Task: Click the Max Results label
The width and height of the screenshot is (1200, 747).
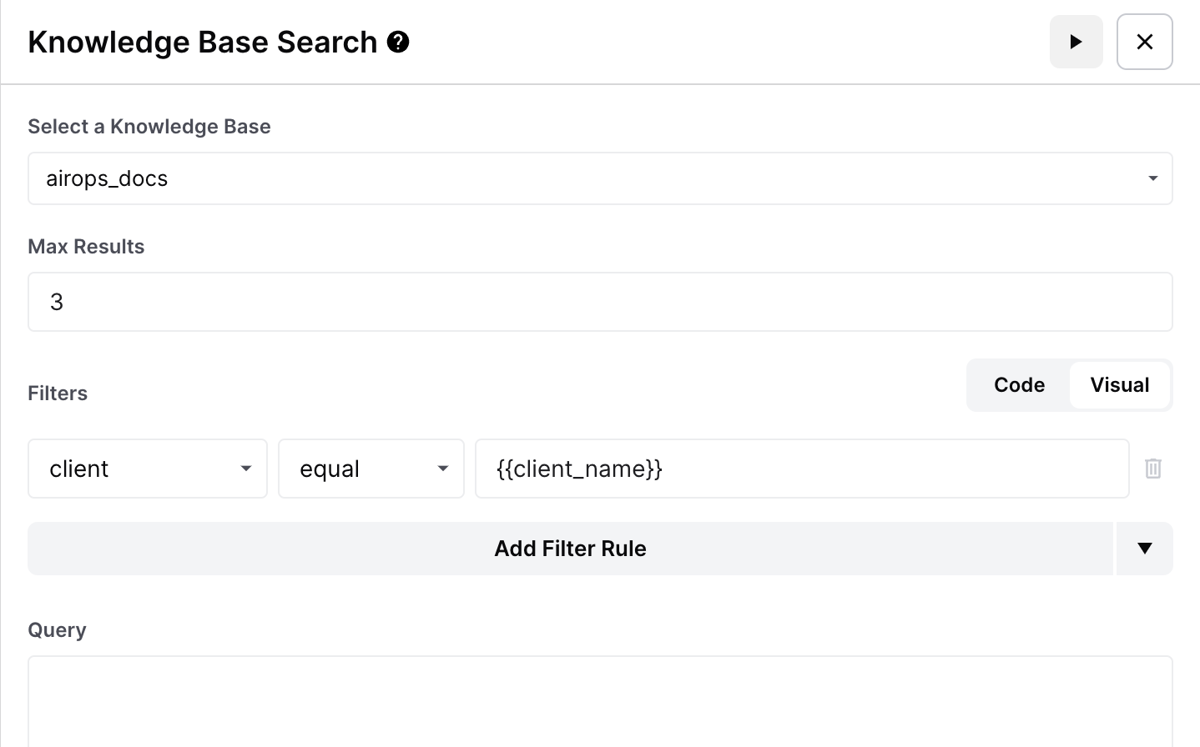Action: point(86,247)
